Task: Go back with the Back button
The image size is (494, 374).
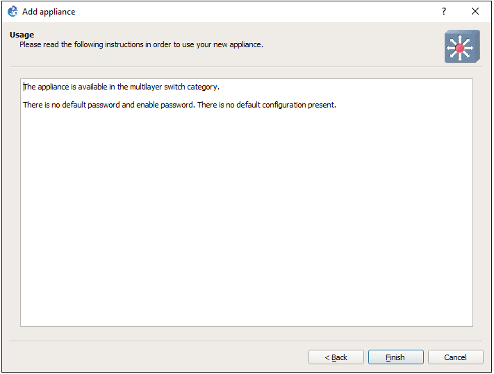Action: click(336, 357)
